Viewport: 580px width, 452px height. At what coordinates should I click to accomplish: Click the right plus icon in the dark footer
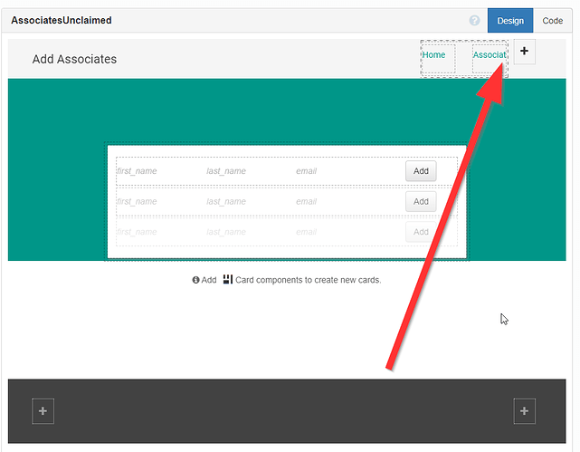(x=524, y=411)
